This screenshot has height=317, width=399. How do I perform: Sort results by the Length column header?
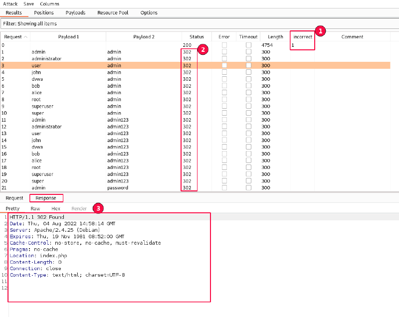tap(275, 37)
